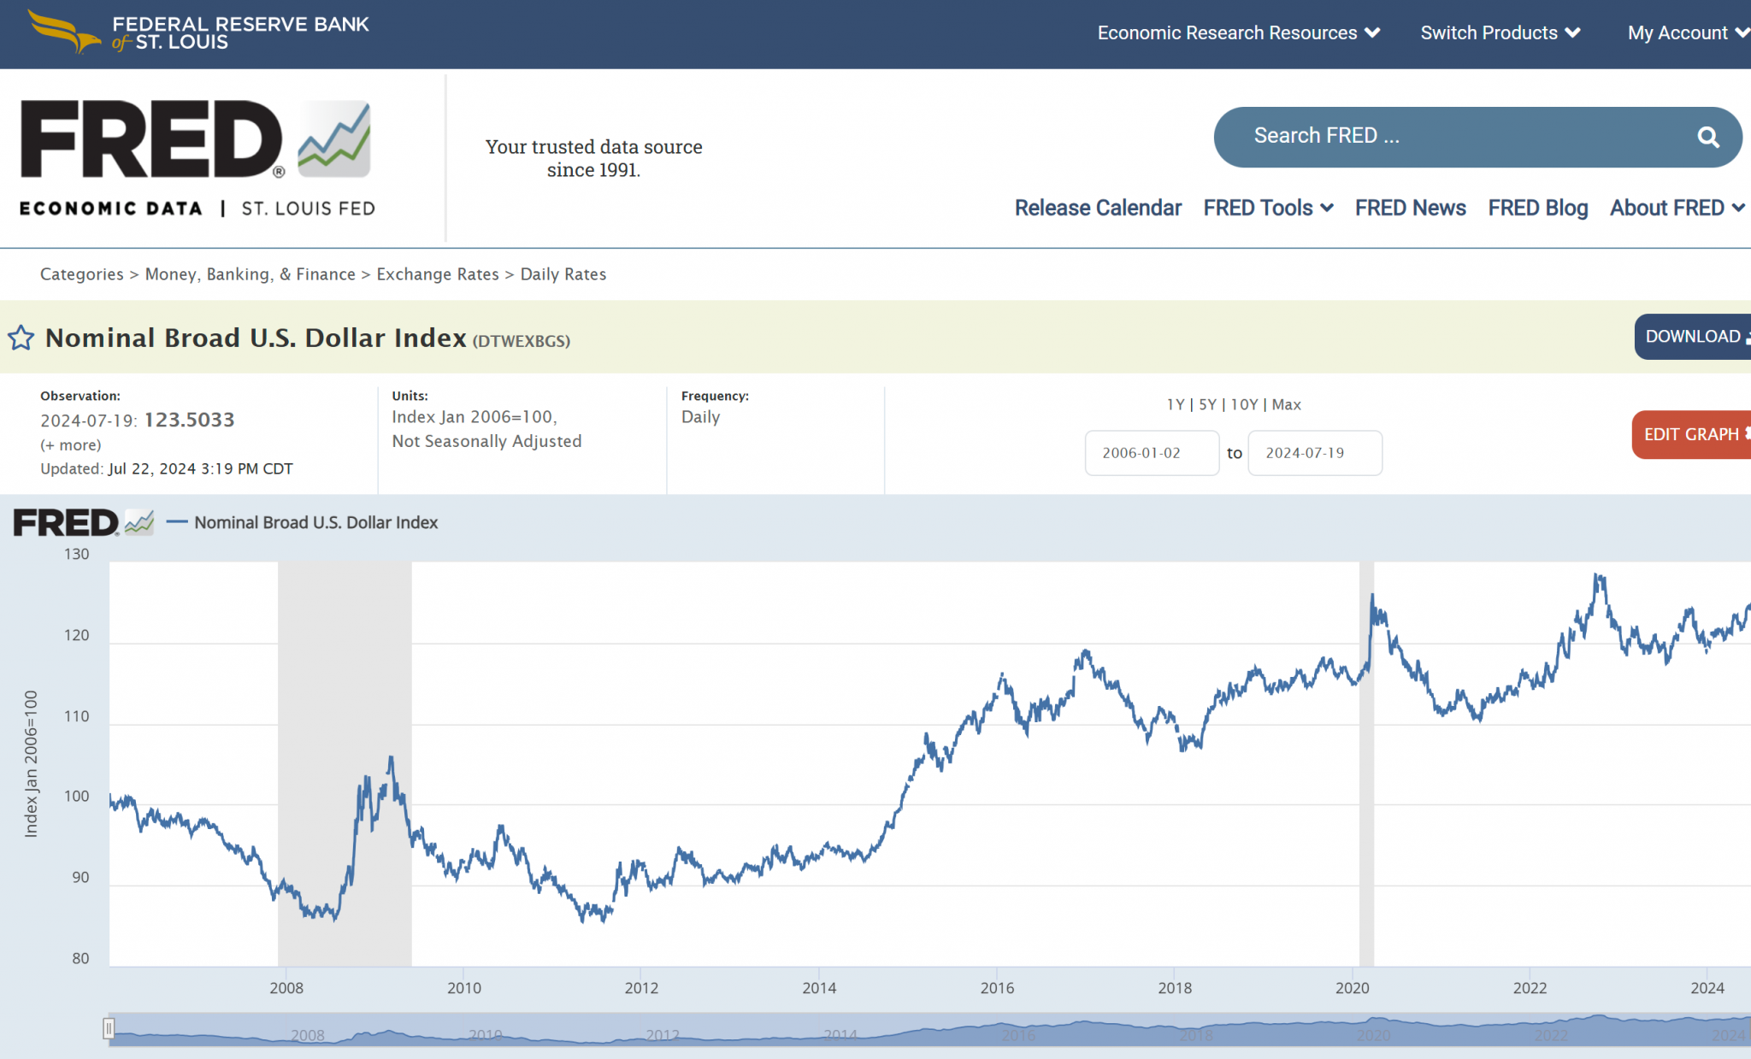Click the Frequency Daily value
Viewport: 1751px width, 1059px height.
click(700, 417)
